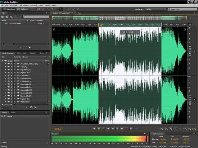Toggle the spectral pitch display icon

[x=42, y=9]
